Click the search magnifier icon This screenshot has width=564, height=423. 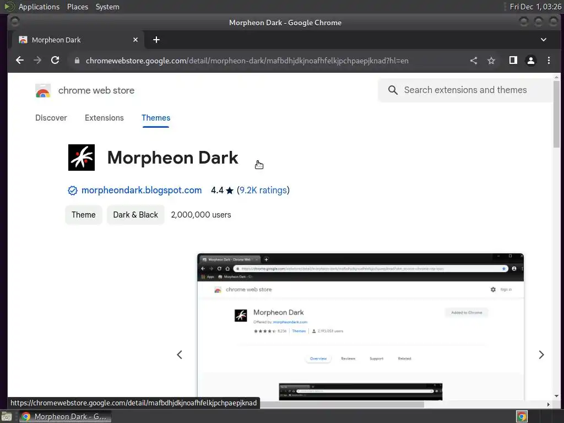click(393, 90)
